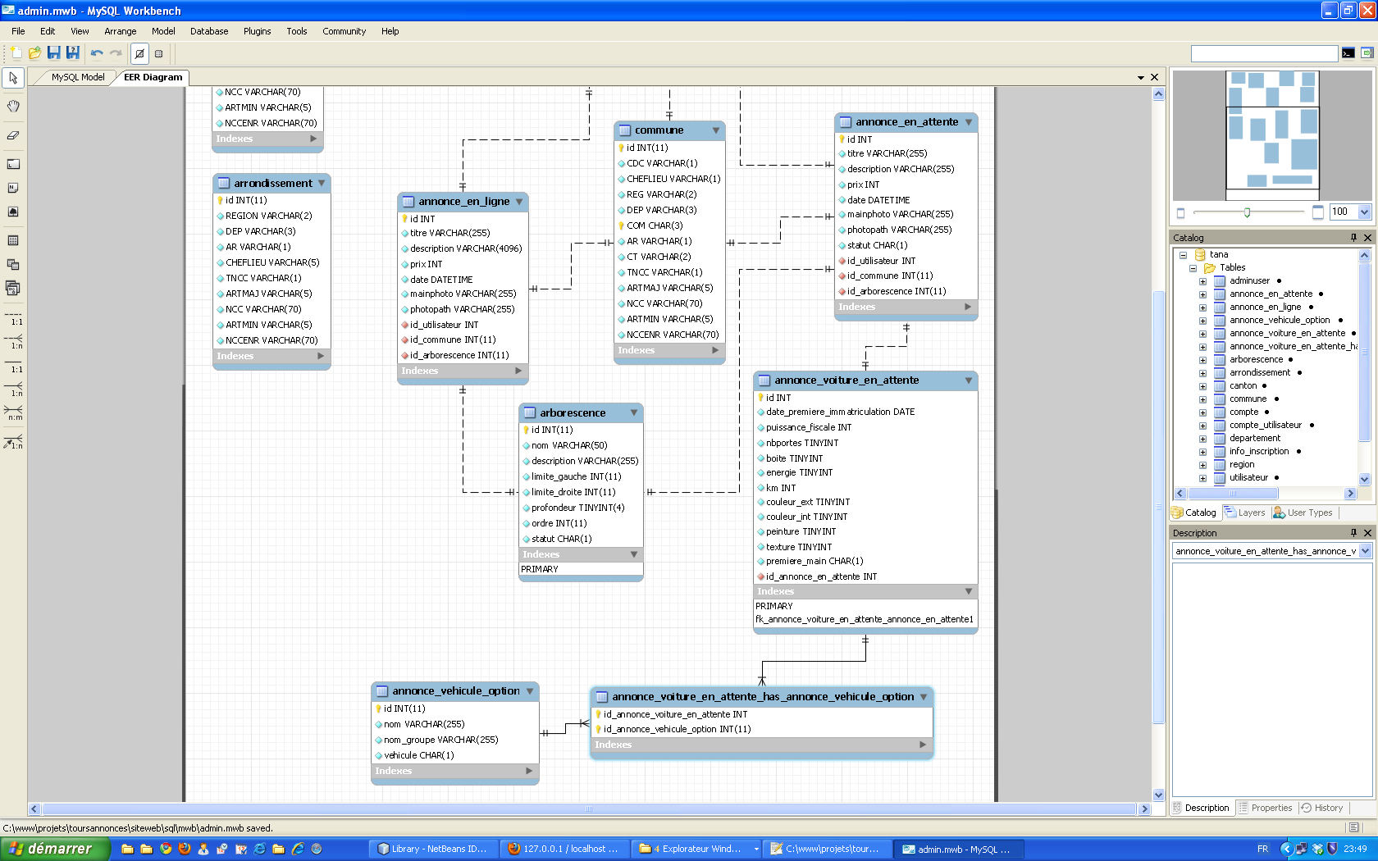
Task: Collapse the Tables folder node
Action: tap(1193, 268)
